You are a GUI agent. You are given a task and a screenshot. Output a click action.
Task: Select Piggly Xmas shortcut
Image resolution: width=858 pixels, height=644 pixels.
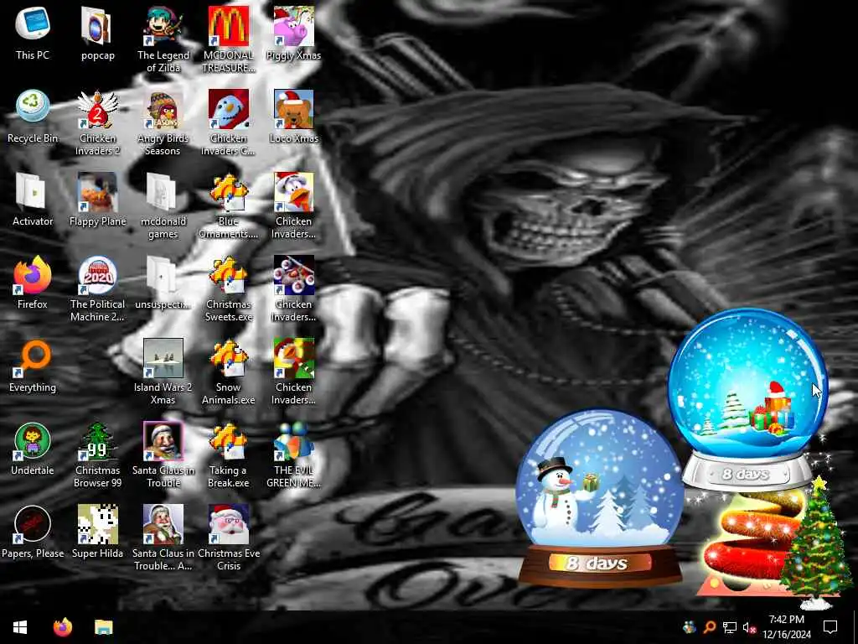click(293, 33)
